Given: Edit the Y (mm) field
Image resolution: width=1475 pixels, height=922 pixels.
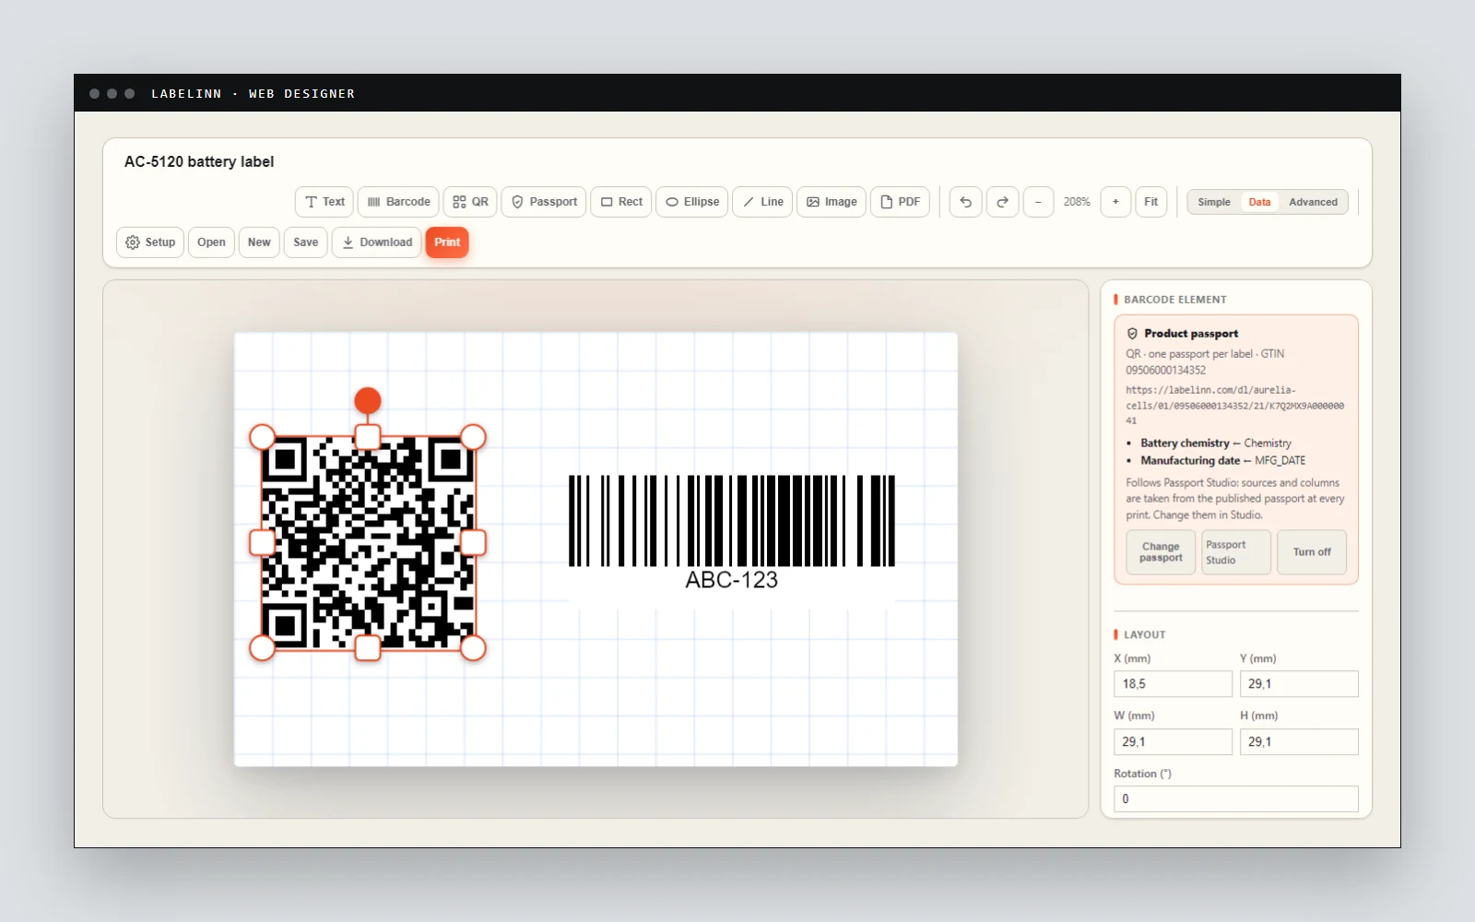Looking at the screenshot, I should point(1299,684).
